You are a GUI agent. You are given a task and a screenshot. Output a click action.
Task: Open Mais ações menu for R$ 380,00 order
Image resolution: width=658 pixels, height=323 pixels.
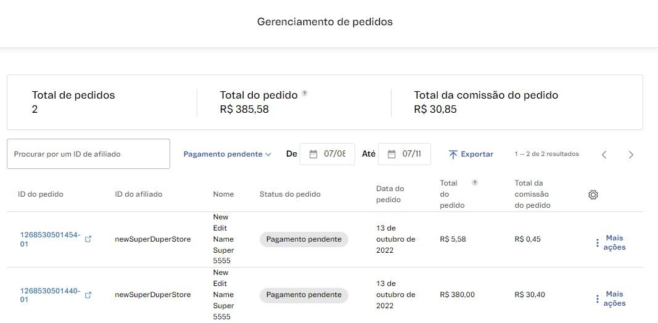pyautogui.click(x=610, y=299)
